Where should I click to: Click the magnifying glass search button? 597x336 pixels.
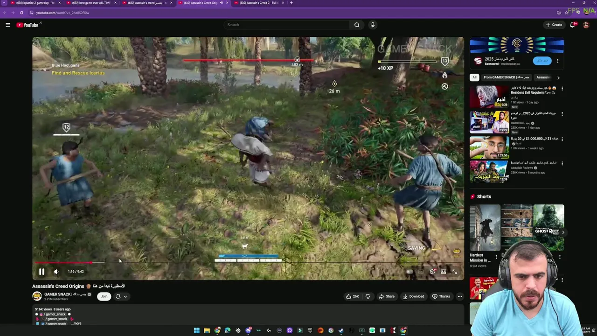[357, 25]
